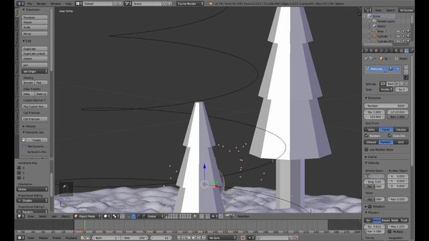Click the Smooth shading button
429x241 pixels.
[x=28, y=82]
